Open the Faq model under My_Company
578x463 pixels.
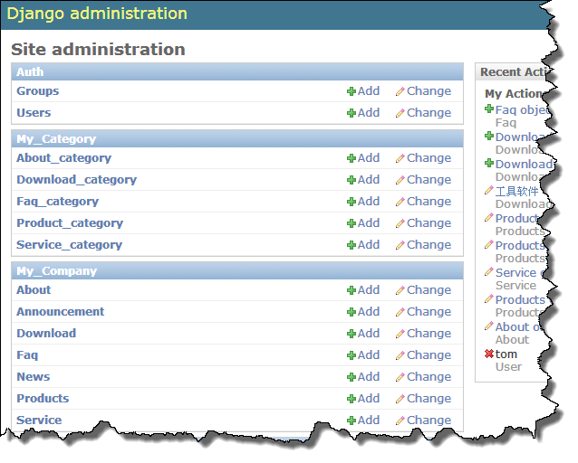27,355
